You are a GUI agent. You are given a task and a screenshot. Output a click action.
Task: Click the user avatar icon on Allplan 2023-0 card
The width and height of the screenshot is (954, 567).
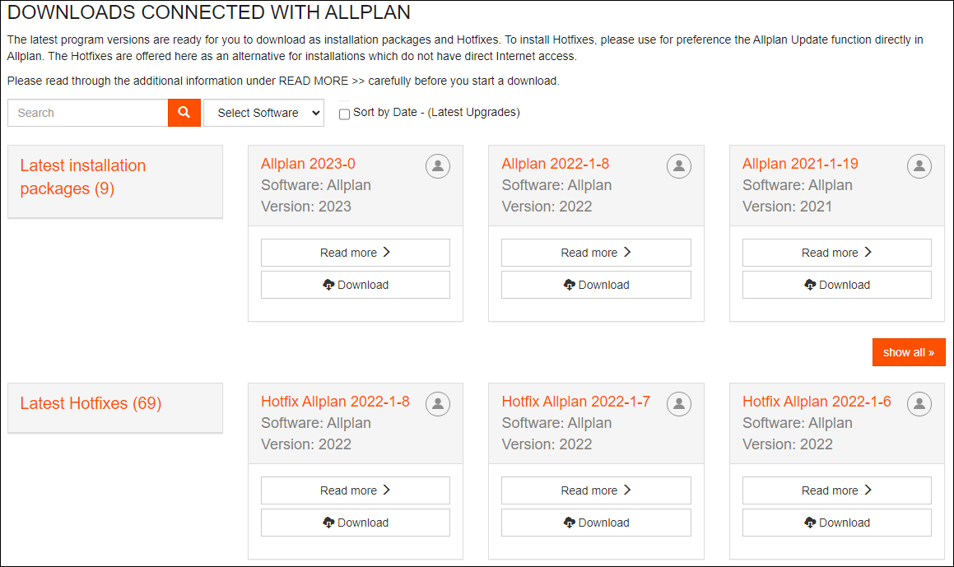438,166
